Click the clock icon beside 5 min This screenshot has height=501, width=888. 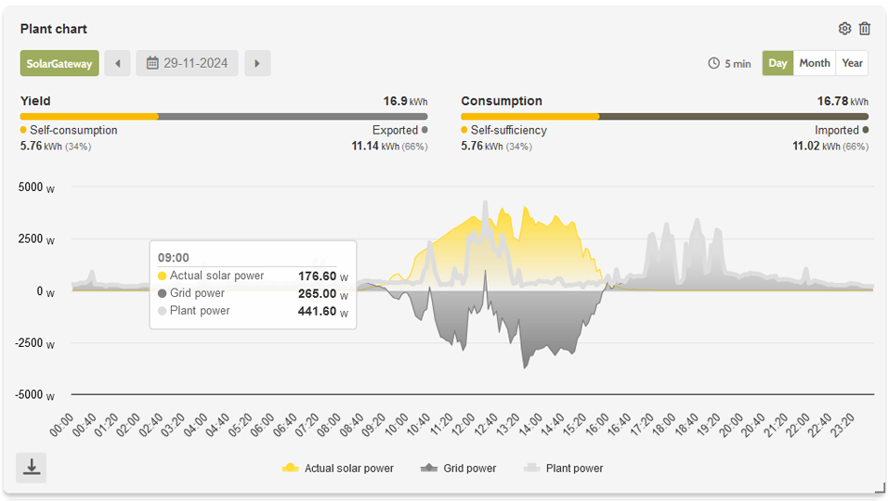tap(713, 64)
